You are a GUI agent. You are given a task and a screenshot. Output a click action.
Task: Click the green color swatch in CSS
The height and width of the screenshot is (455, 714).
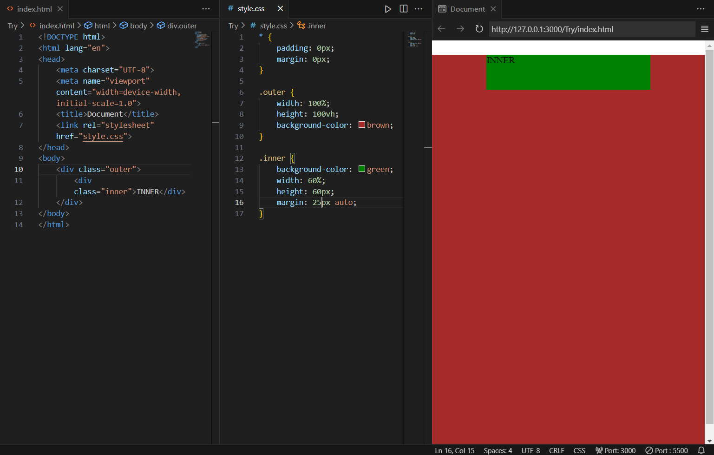pyautogui.click(x=362, y=169)
